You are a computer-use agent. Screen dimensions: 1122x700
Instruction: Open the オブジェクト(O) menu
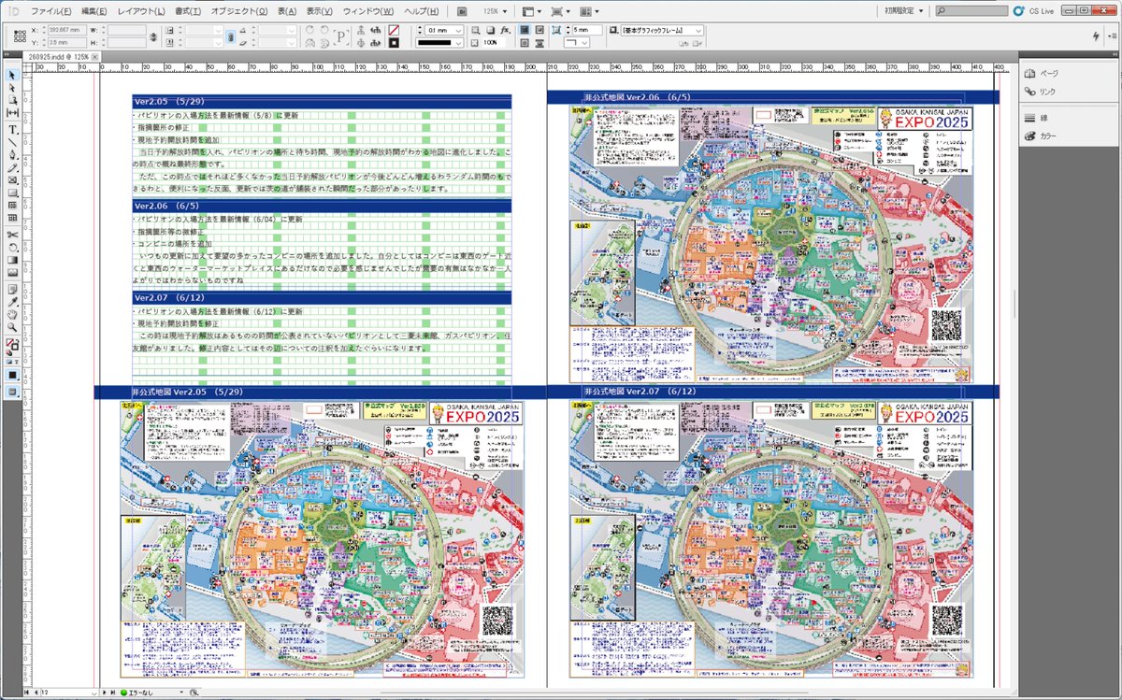(x=240, y=10)
